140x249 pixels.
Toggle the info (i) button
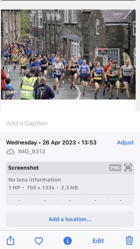pyautogui.click(x=68, y=241)
